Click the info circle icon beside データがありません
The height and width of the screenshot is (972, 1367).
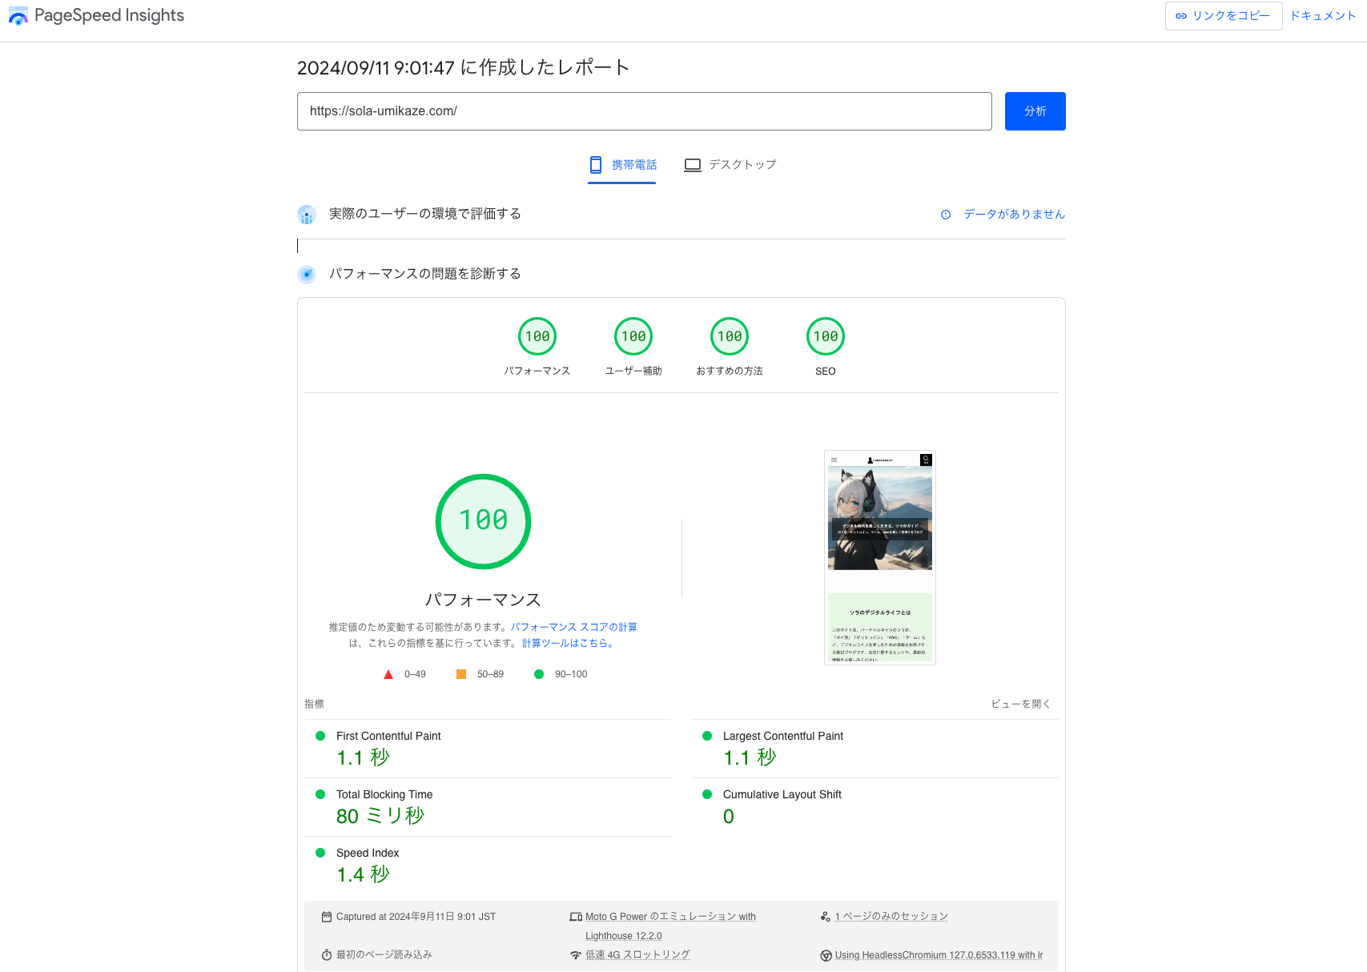tap(946, 215)
